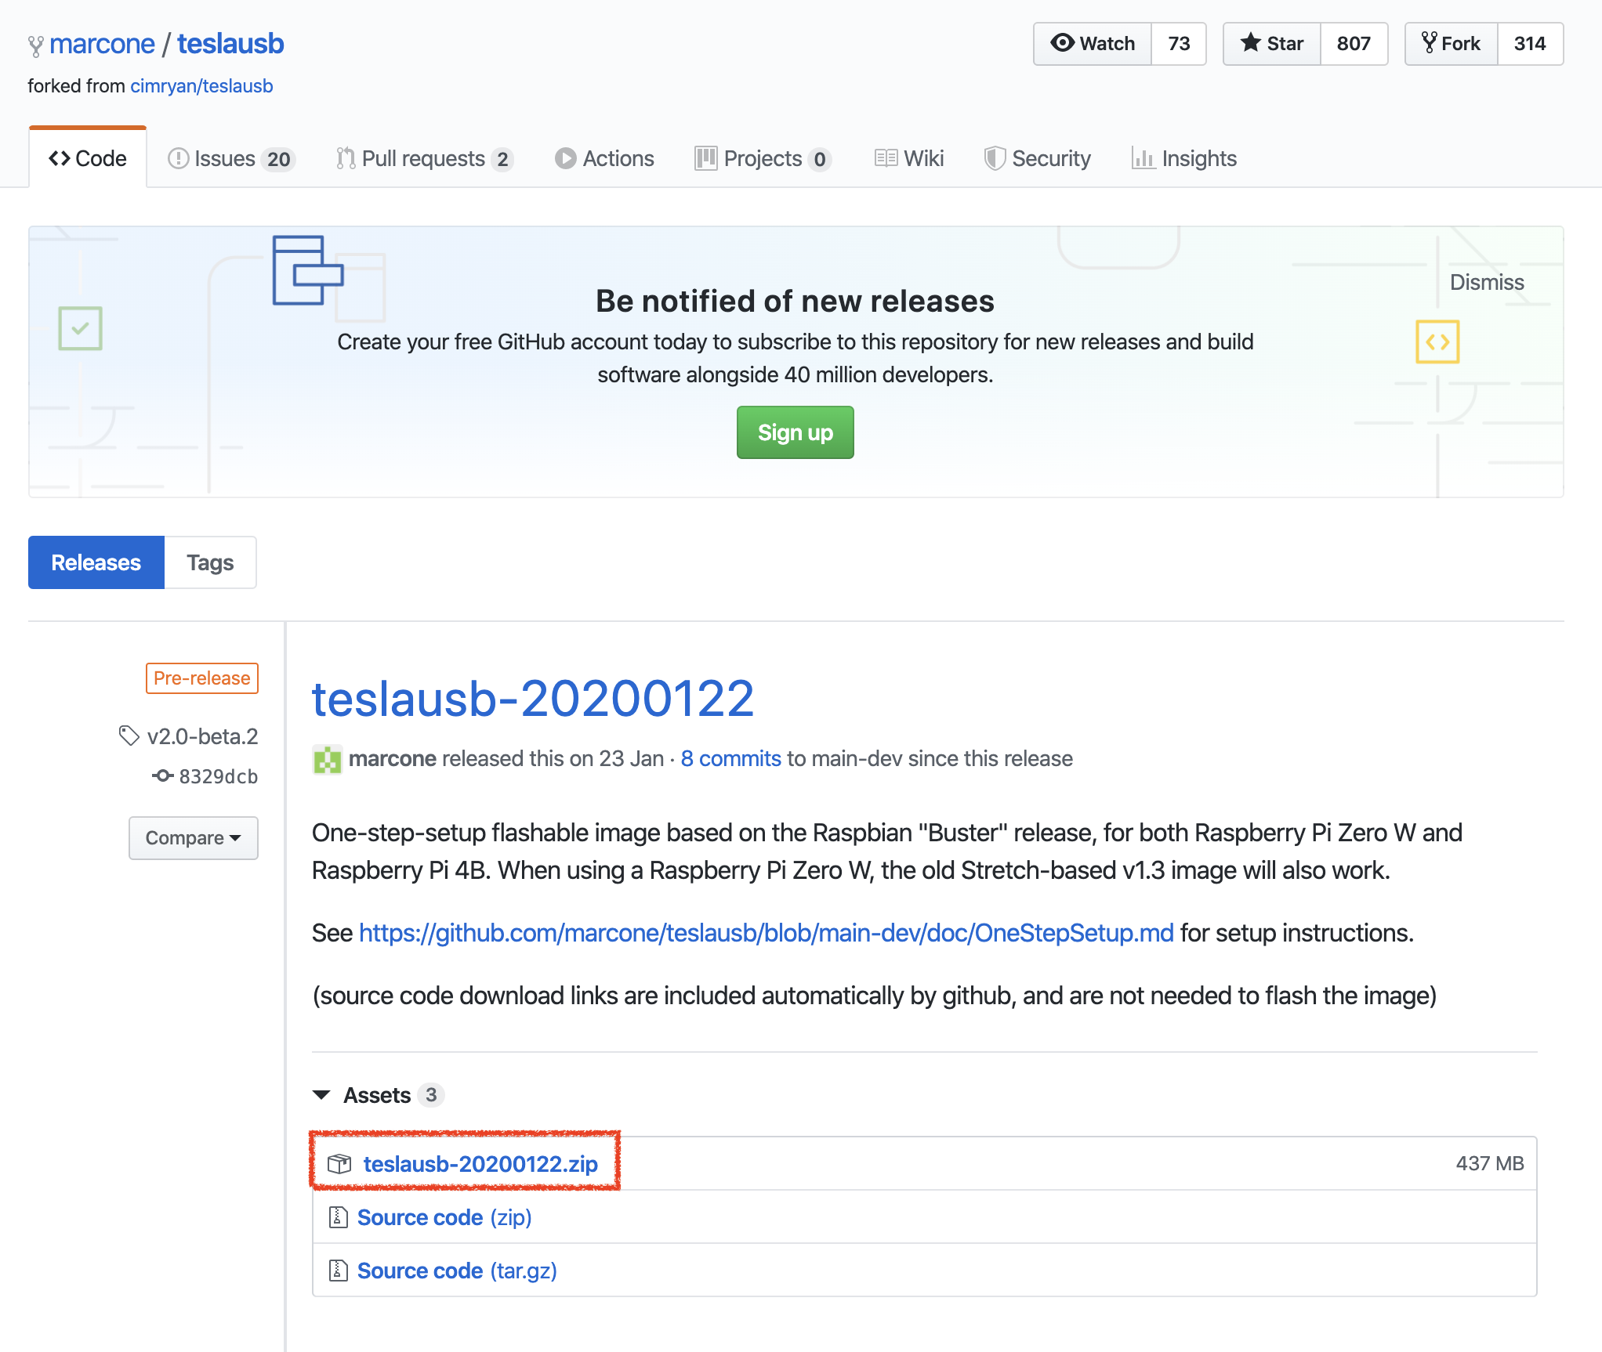Viewport: 1602px width, 1352px height.
Task: Select the Releases tab button
Action: tap(96, 562)
